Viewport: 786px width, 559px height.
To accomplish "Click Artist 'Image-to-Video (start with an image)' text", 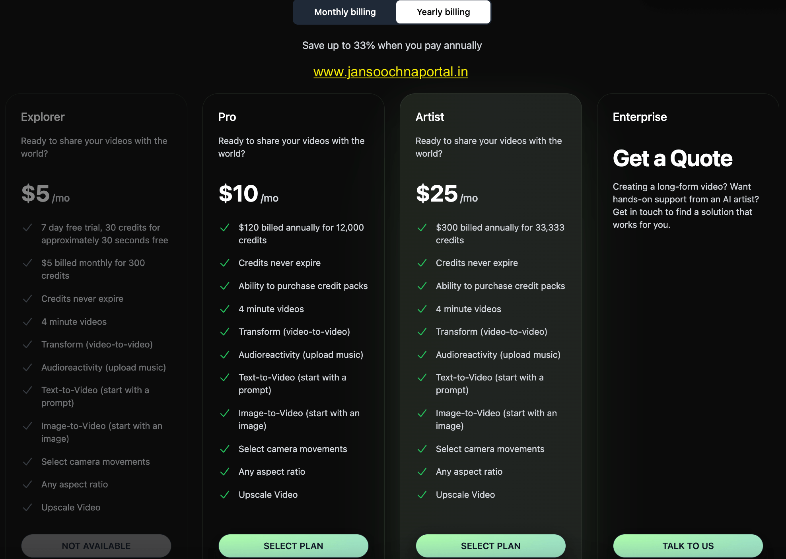I will (x=496, y=419).
